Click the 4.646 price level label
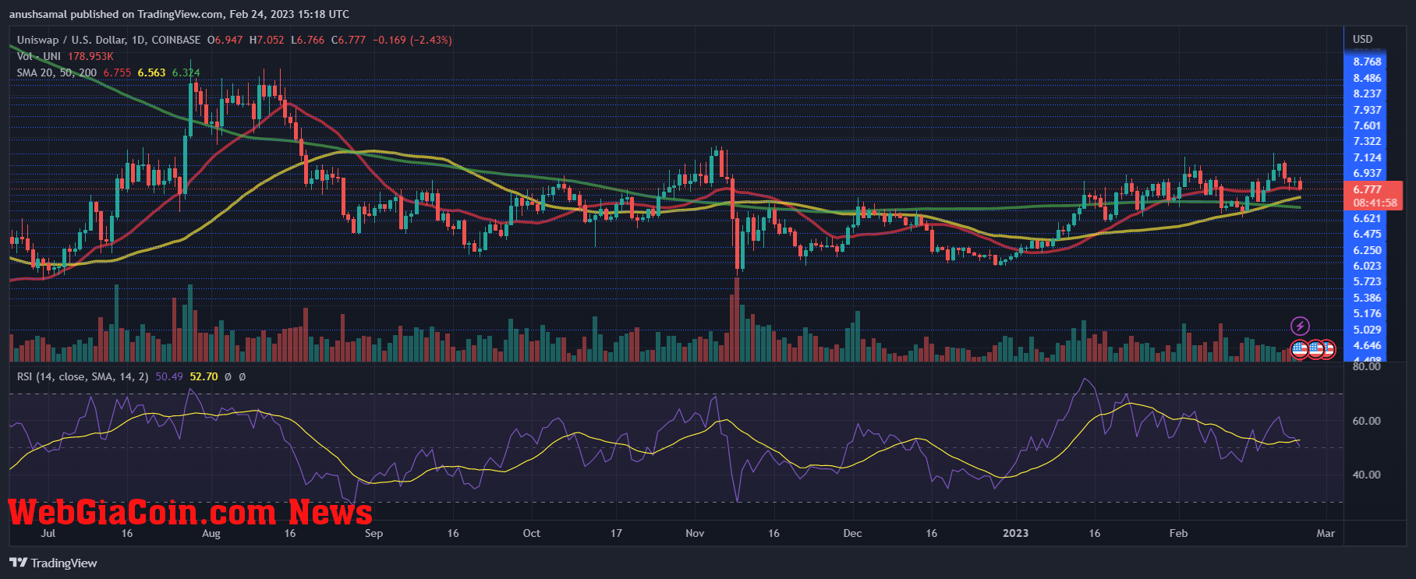 [1367, 345]
